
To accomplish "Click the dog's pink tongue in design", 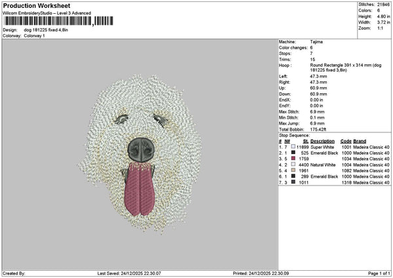I will coord(140,190).
